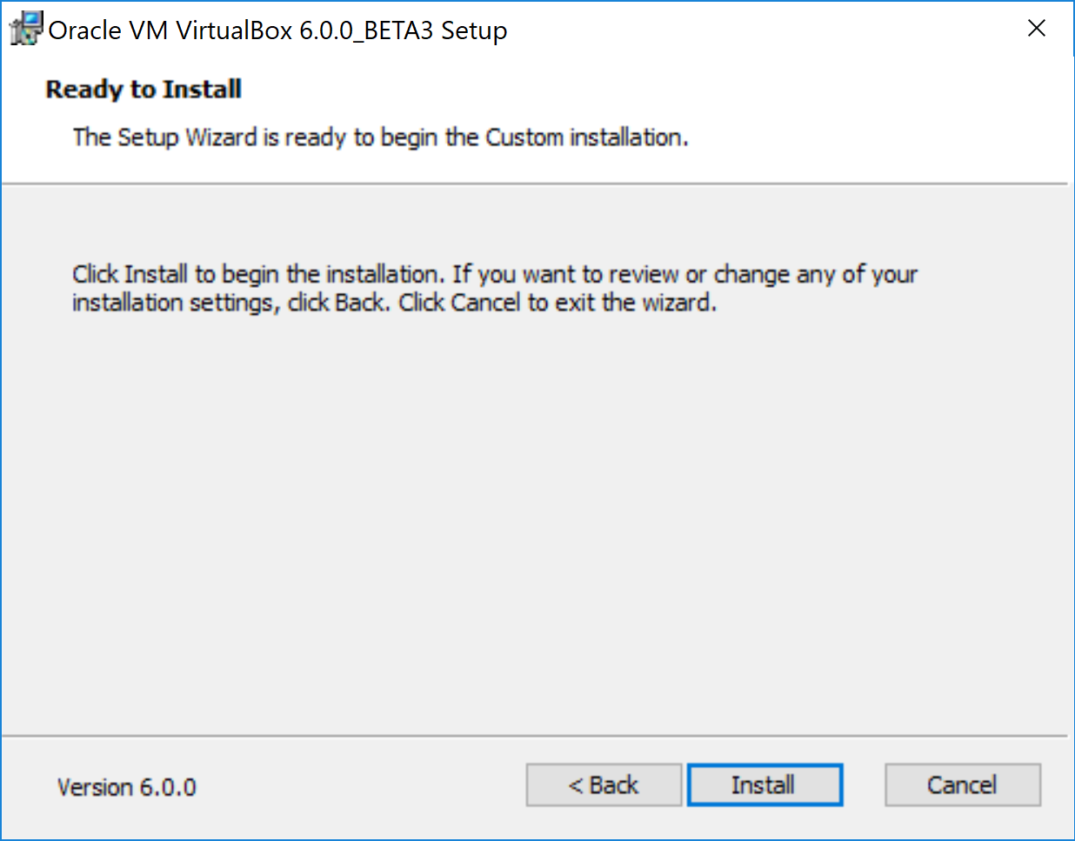This screenshot has width=1075, height=841.
Task: Click the separator line above the buttons
Action: (534, 736)
